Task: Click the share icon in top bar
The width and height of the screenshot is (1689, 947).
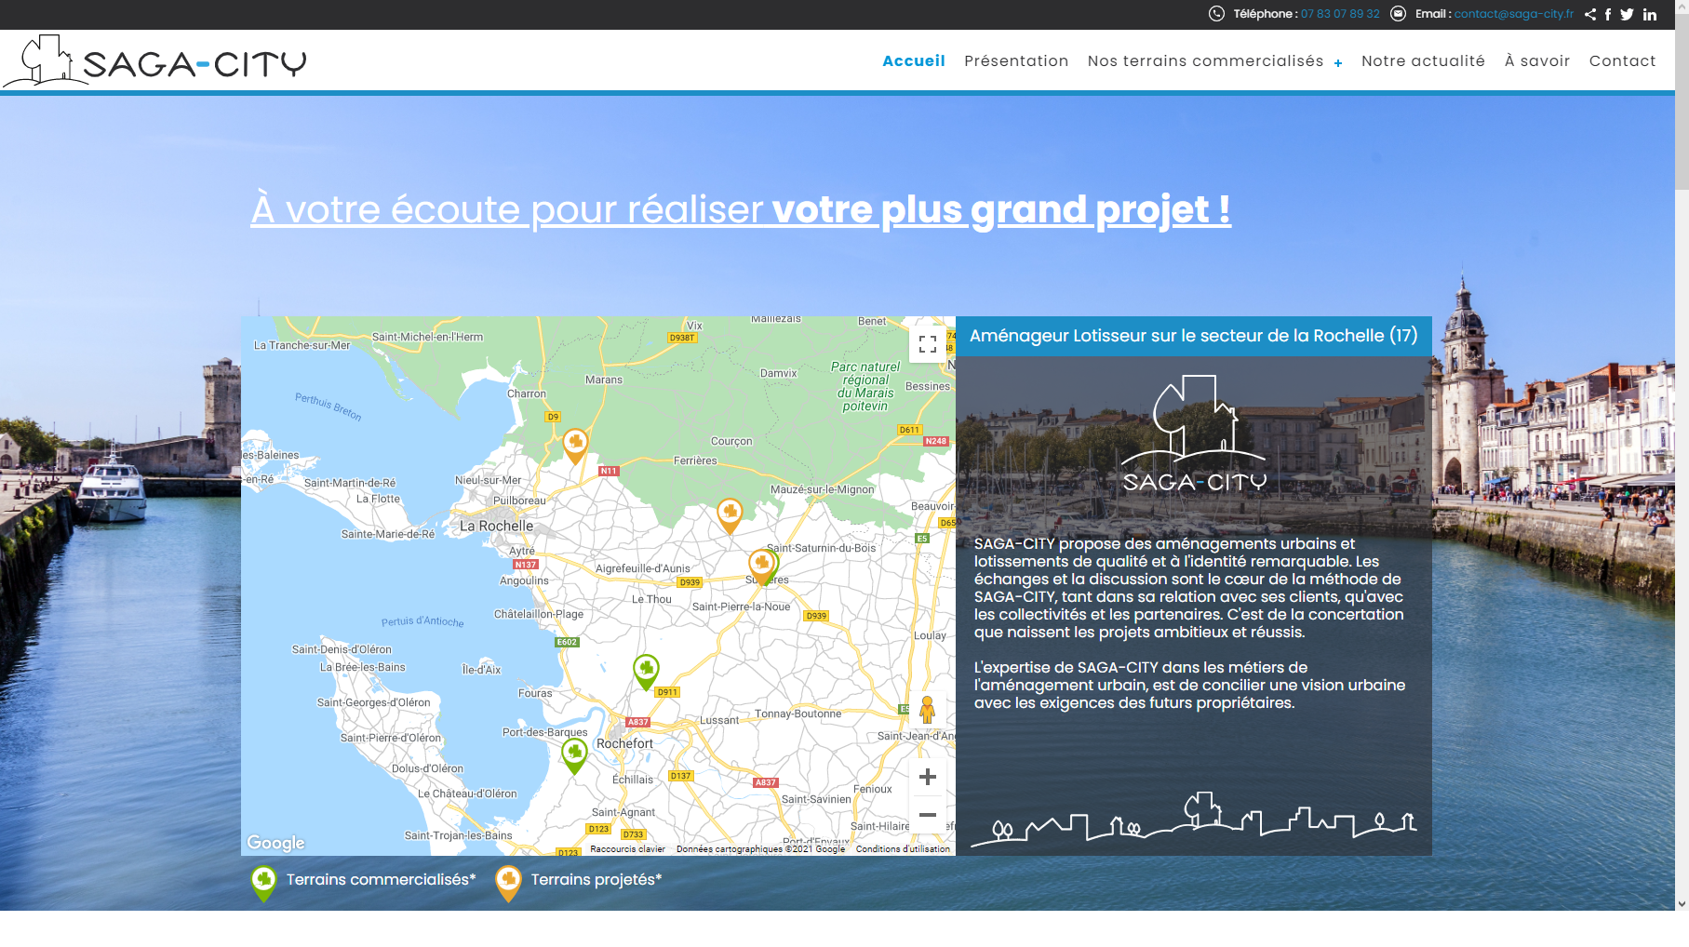Action: pyautogui.click(x=1589, y=14)
